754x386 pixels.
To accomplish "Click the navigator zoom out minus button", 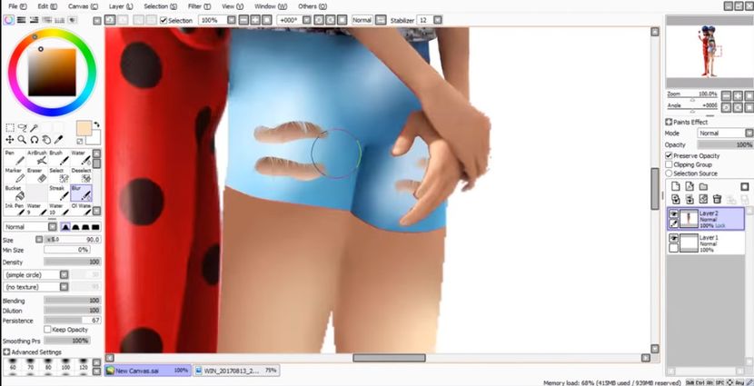I will (x=726, y=95).
